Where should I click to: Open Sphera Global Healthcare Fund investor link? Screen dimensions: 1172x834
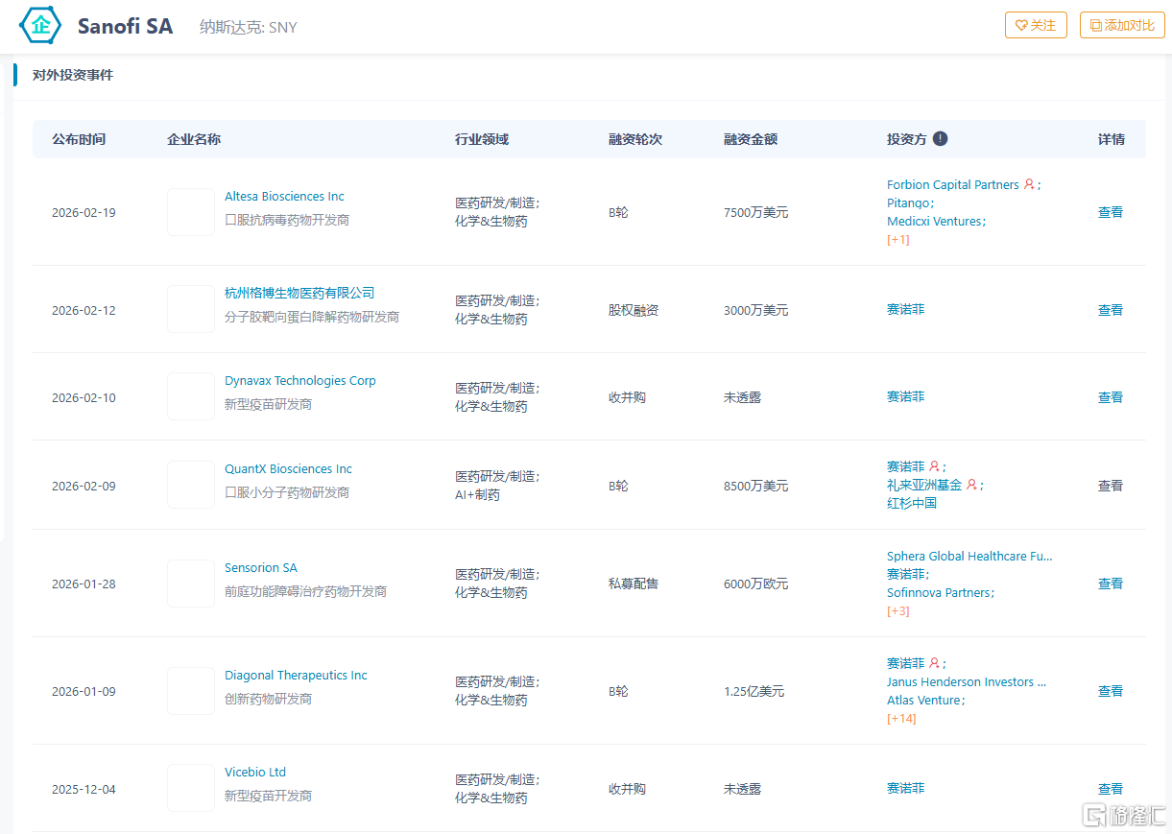coord(969,556)
